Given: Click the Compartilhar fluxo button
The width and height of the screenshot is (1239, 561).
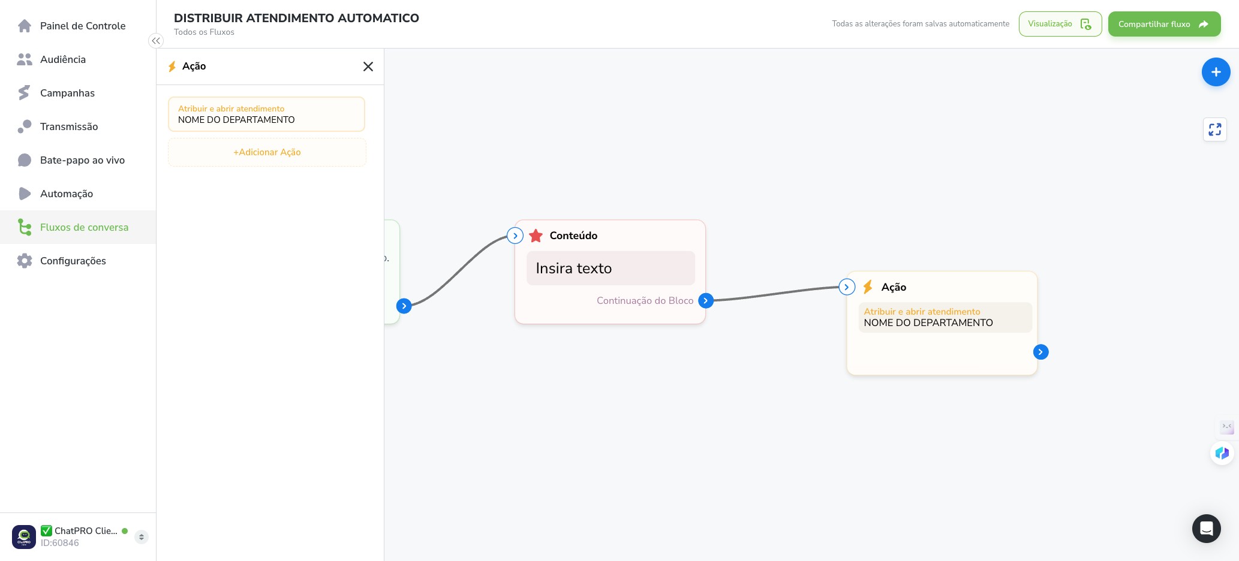Looking at the screenshot, I should pyautogui.click(x=1164, y=24).
